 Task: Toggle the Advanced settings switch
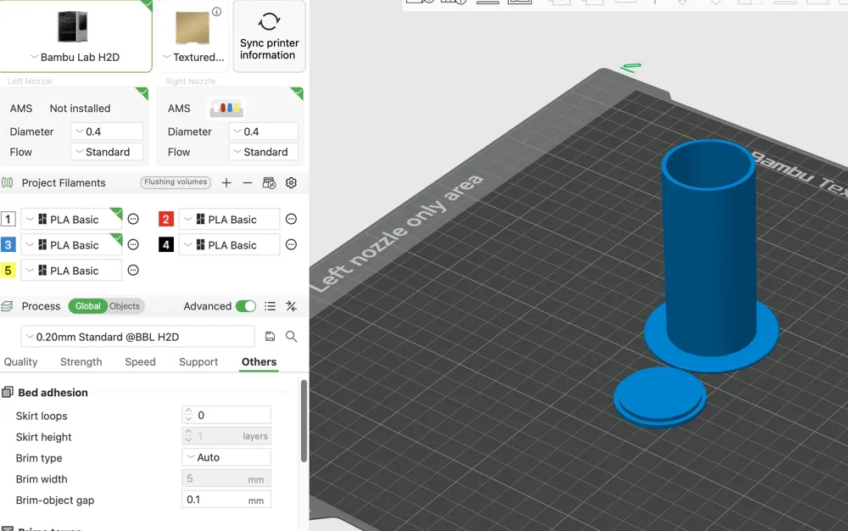(246, 306)
